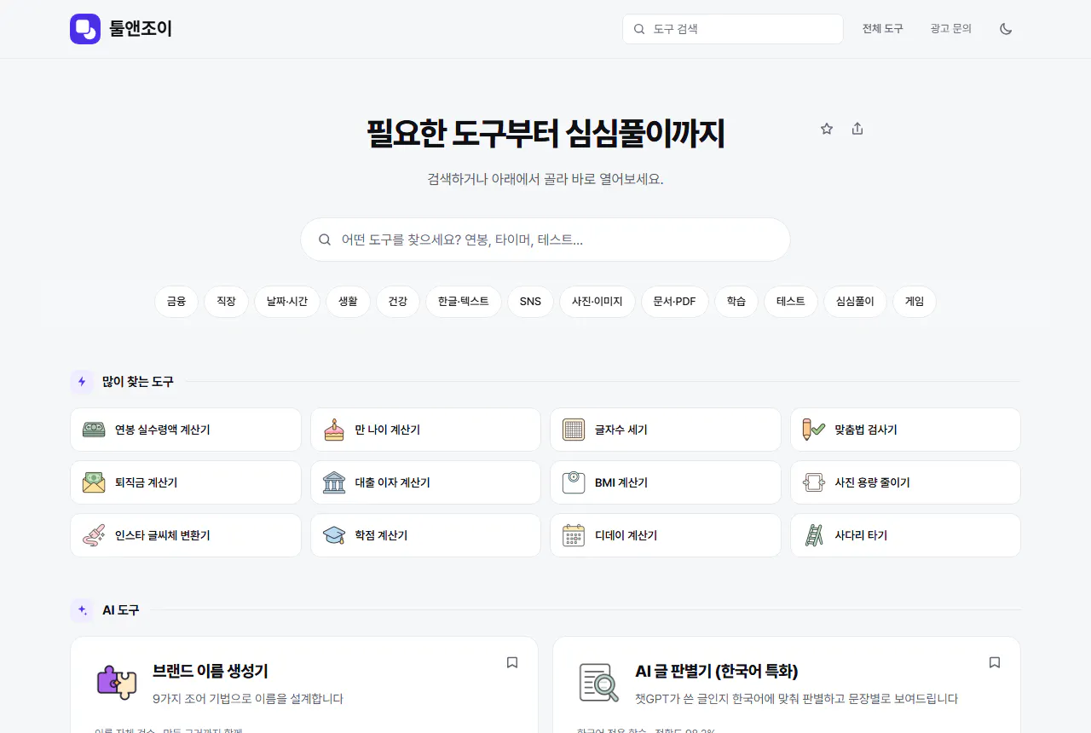Click the document magnifier icon of AI 글 판별기
This screenshot has width=1091, height=733.
point(599,682)
